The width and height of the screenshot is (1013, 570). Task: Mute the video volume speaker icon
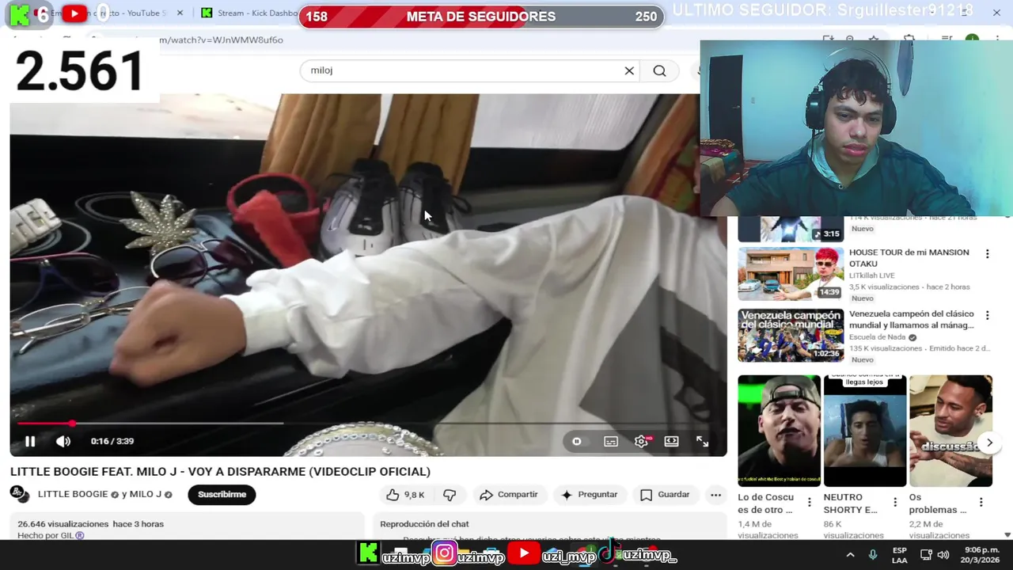[63, 442]
